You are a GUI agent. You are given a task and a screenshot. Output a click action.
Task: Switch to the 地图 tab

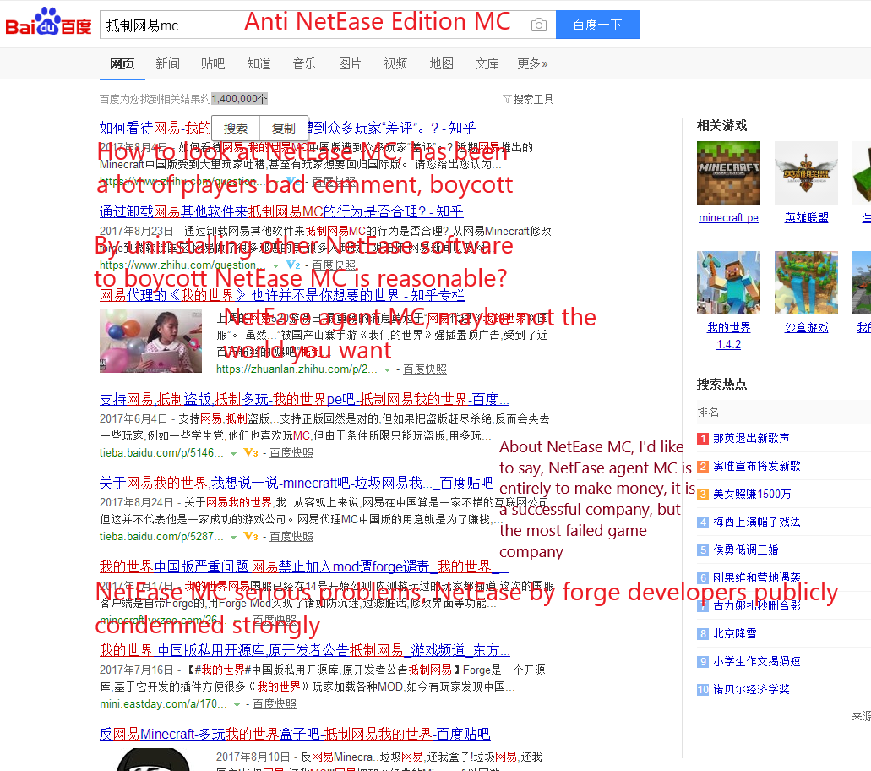click(442, 64)
